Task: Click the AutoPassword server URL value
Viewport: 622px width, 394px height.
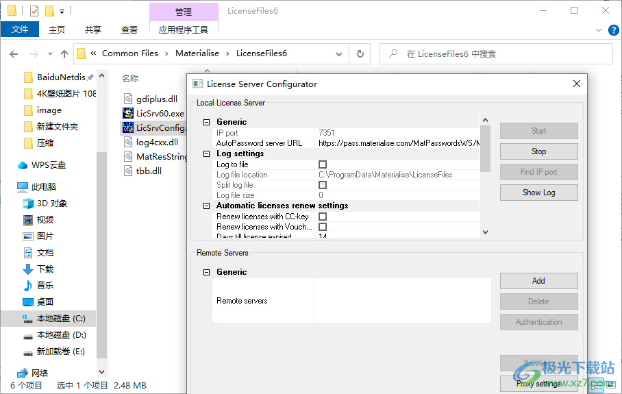Action: coord(398,143)
